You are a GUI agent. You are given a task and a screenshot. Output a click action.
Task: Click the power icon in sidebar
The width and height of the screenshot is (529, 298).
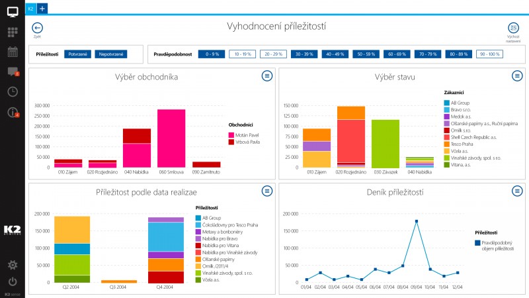[x=13, y=281]
